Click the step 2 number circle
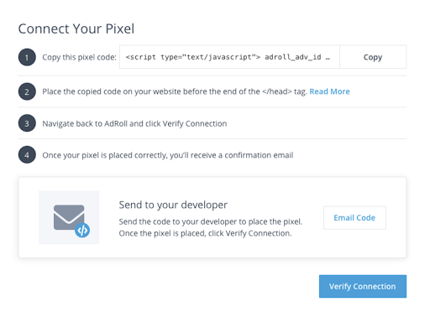Screen dimensions: 430x312 tap(27, 91)
